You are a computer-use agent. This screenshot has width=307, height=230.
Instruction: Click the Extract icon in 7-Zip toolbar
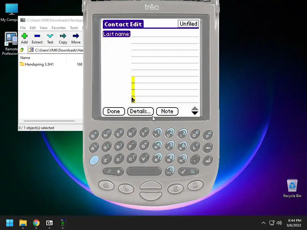[37, 38]
